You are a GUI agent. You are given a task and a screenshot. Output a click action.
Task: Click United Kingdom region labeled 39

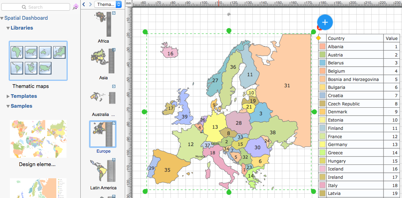185,116
